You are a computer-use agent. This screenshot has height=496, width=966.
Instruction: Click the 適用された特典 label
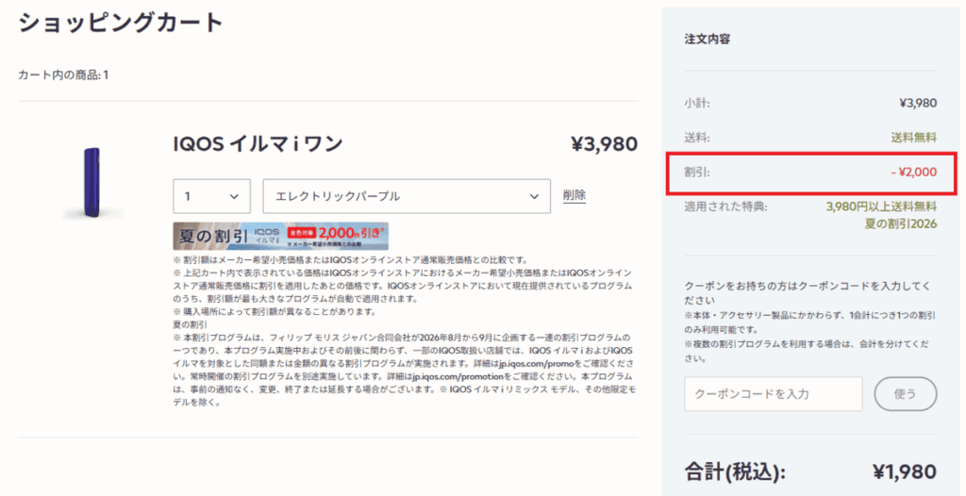pyautogui.click(x=725, y=206)
